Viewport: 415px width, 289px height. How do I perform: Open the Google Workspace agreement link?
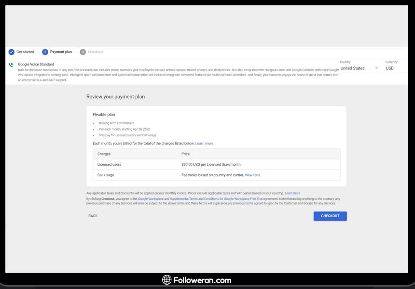(151, 198)
